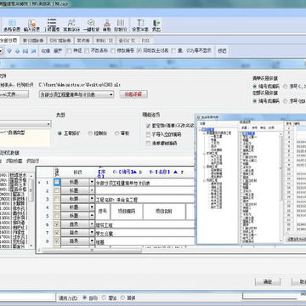Viewport: 306px width, 306px height.
Task: Open 控制价, the vertical bars toolbar icon
Action: coord(121,23)
